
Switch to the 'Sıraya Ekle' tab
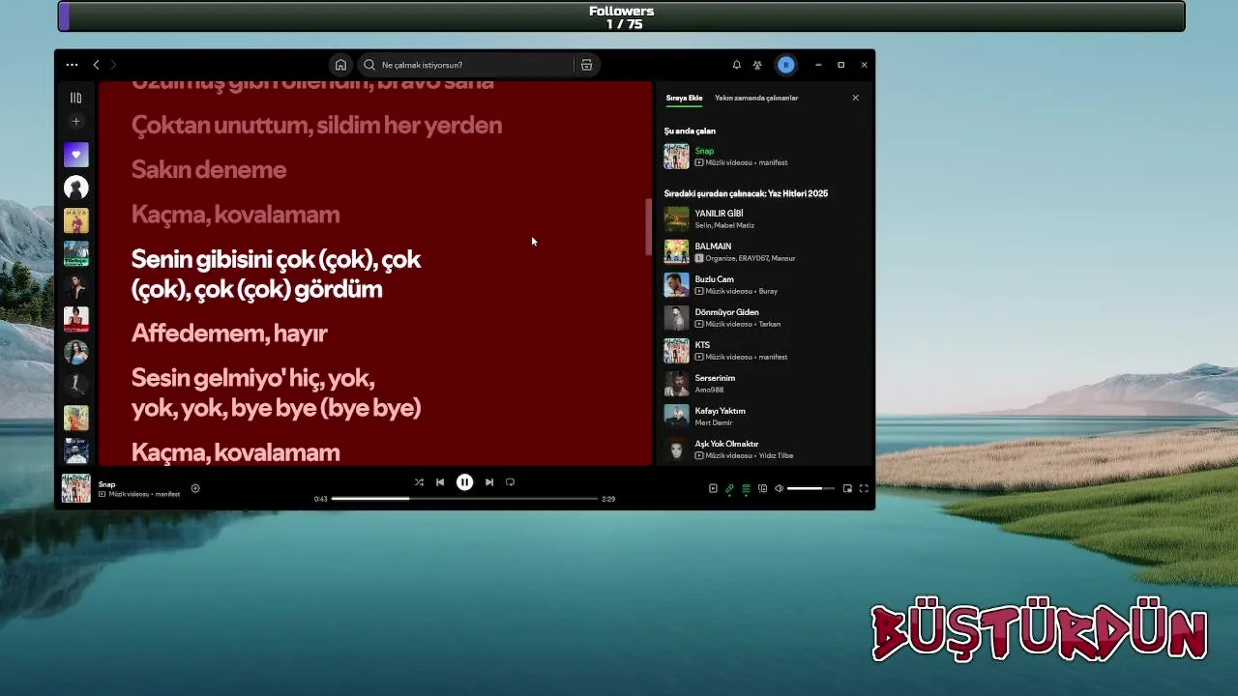click(x=684, y=98)
